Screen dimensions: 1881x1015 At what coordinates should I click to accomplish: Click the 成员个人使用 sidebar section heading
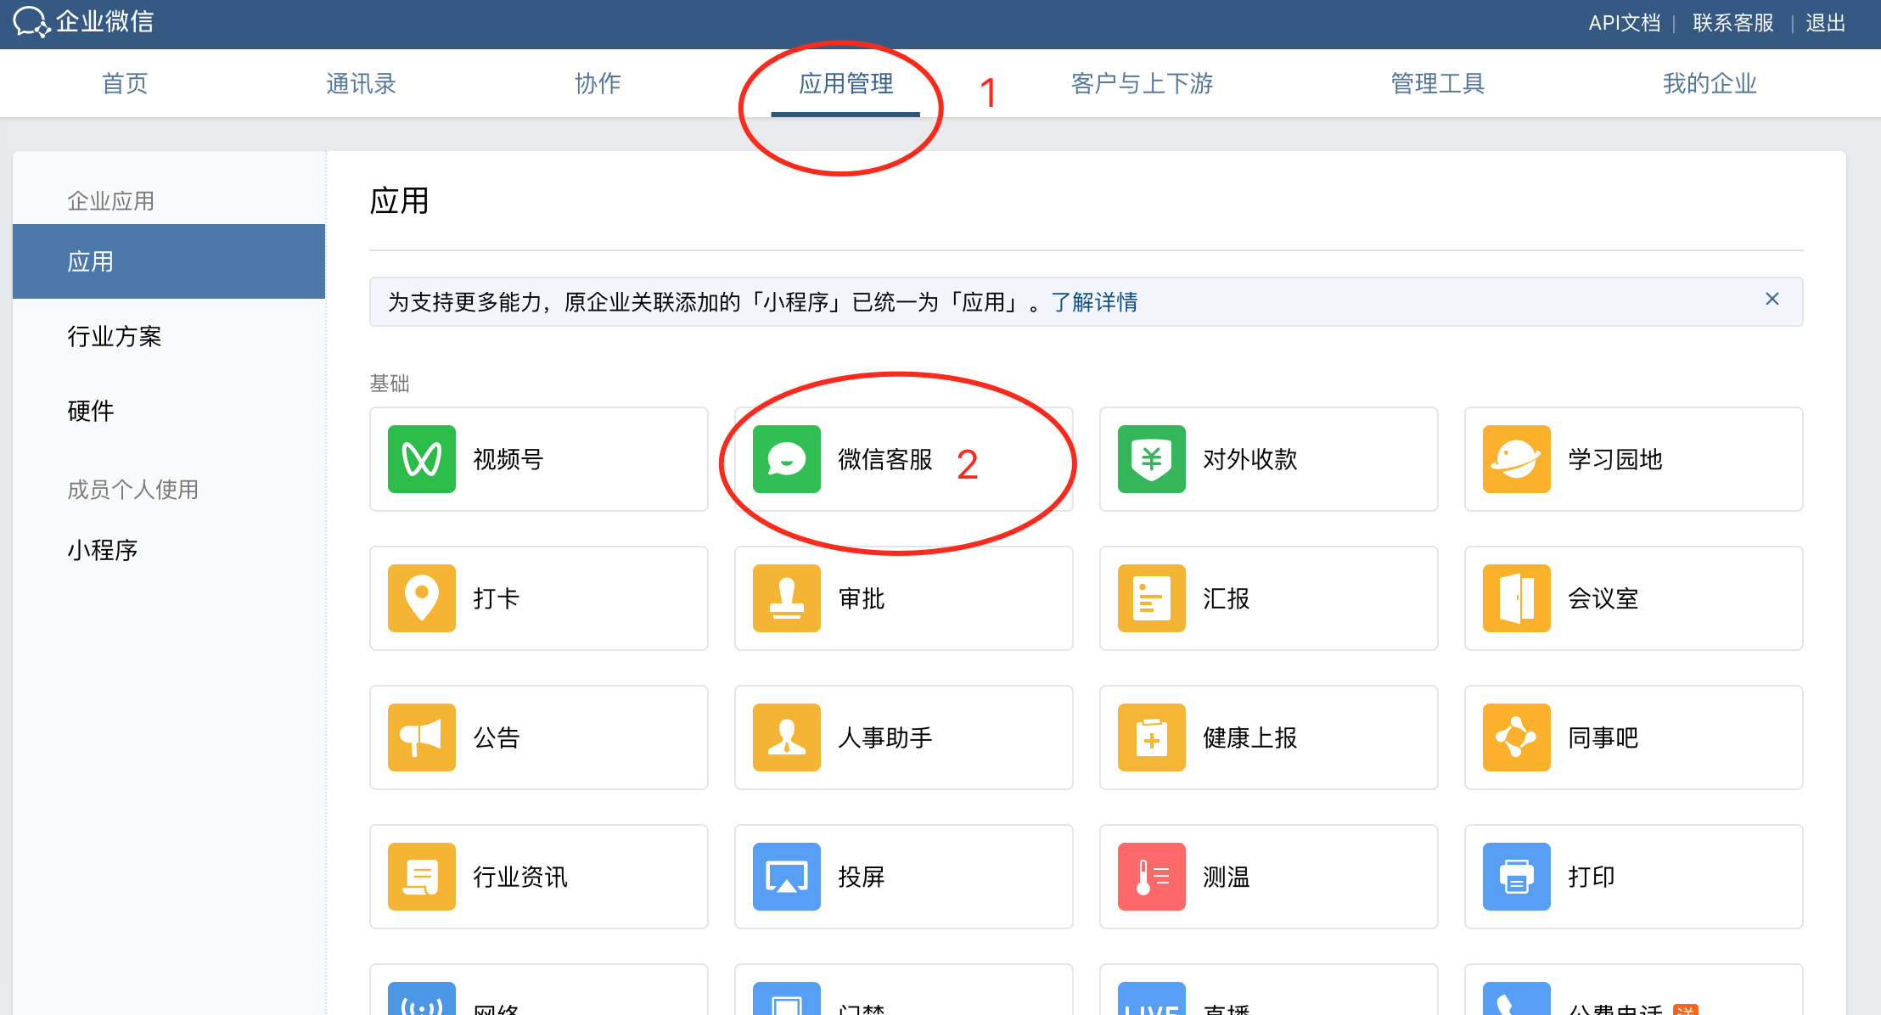pos(133,490)
